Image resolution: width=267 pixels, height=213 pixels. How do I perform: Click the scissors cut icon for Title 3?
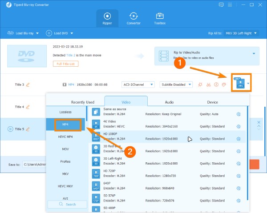pyautogui.click(x=208, y=84)
